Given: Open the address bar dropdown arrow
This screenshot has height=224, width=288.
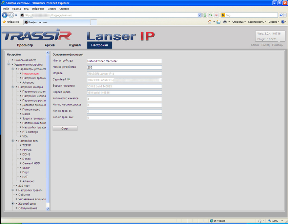Looking at the screenshot, I should click(x=200, y=15).
